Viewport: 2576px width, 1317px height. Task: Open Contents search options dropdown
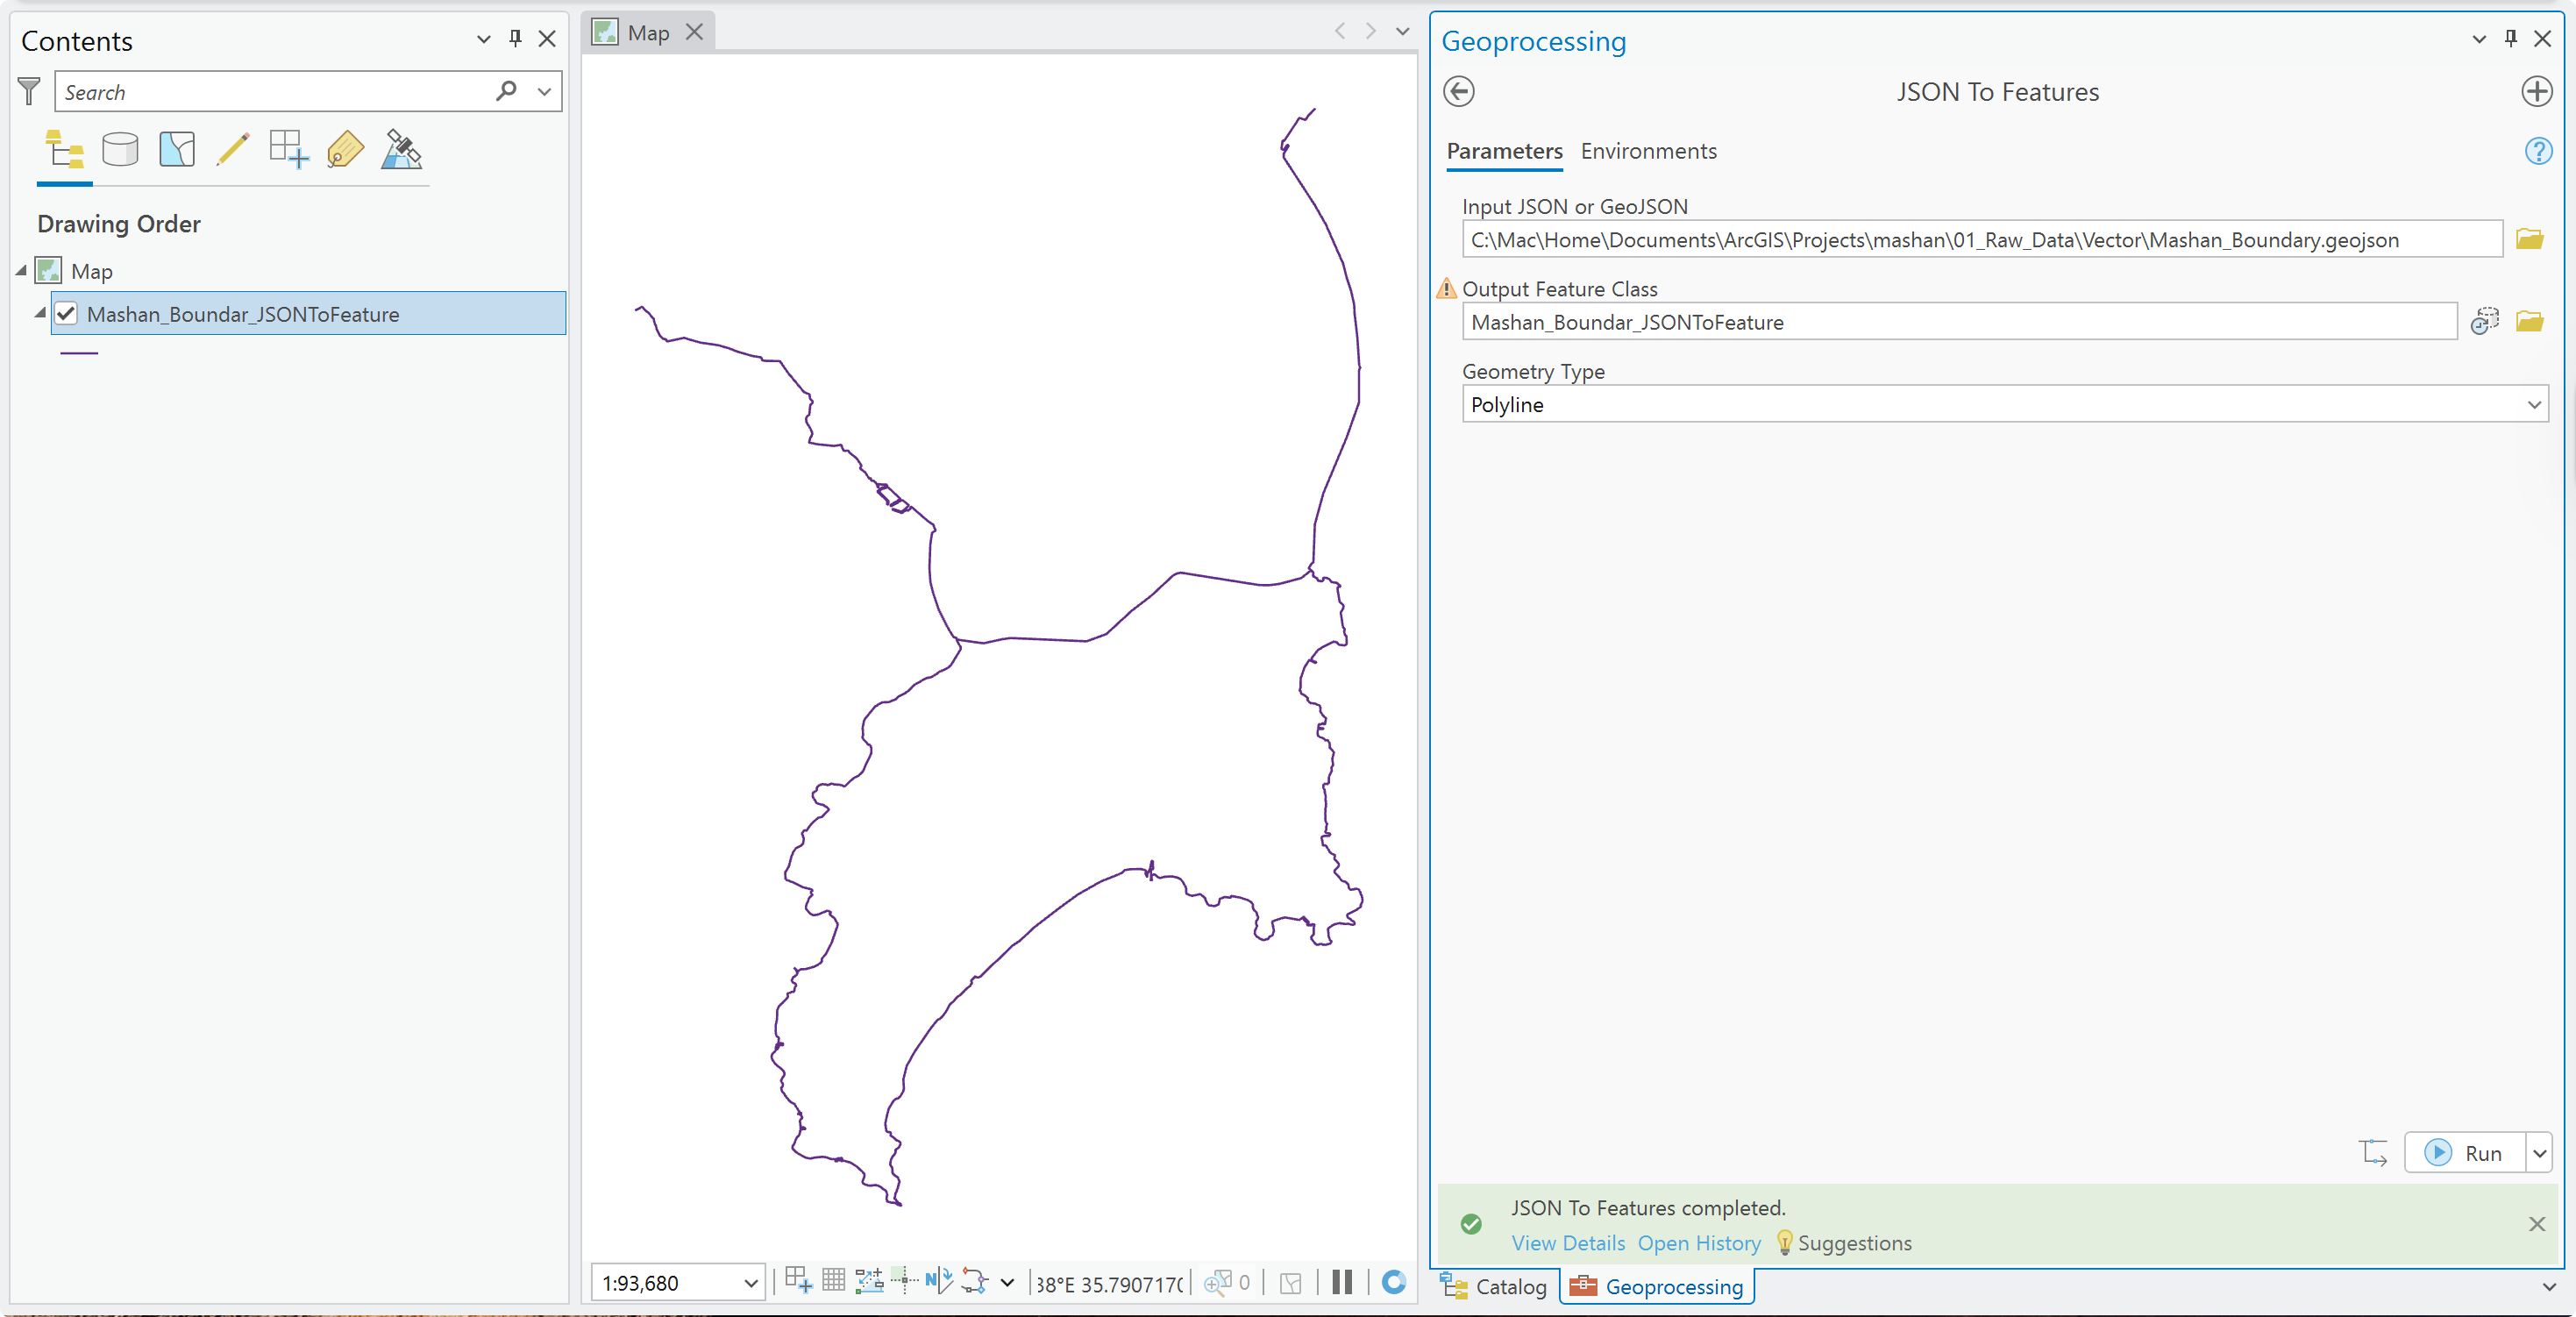coord(544,92)
